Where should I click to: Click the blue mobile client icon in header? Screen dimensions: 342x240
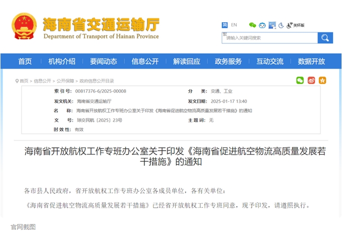click(272, 25)
